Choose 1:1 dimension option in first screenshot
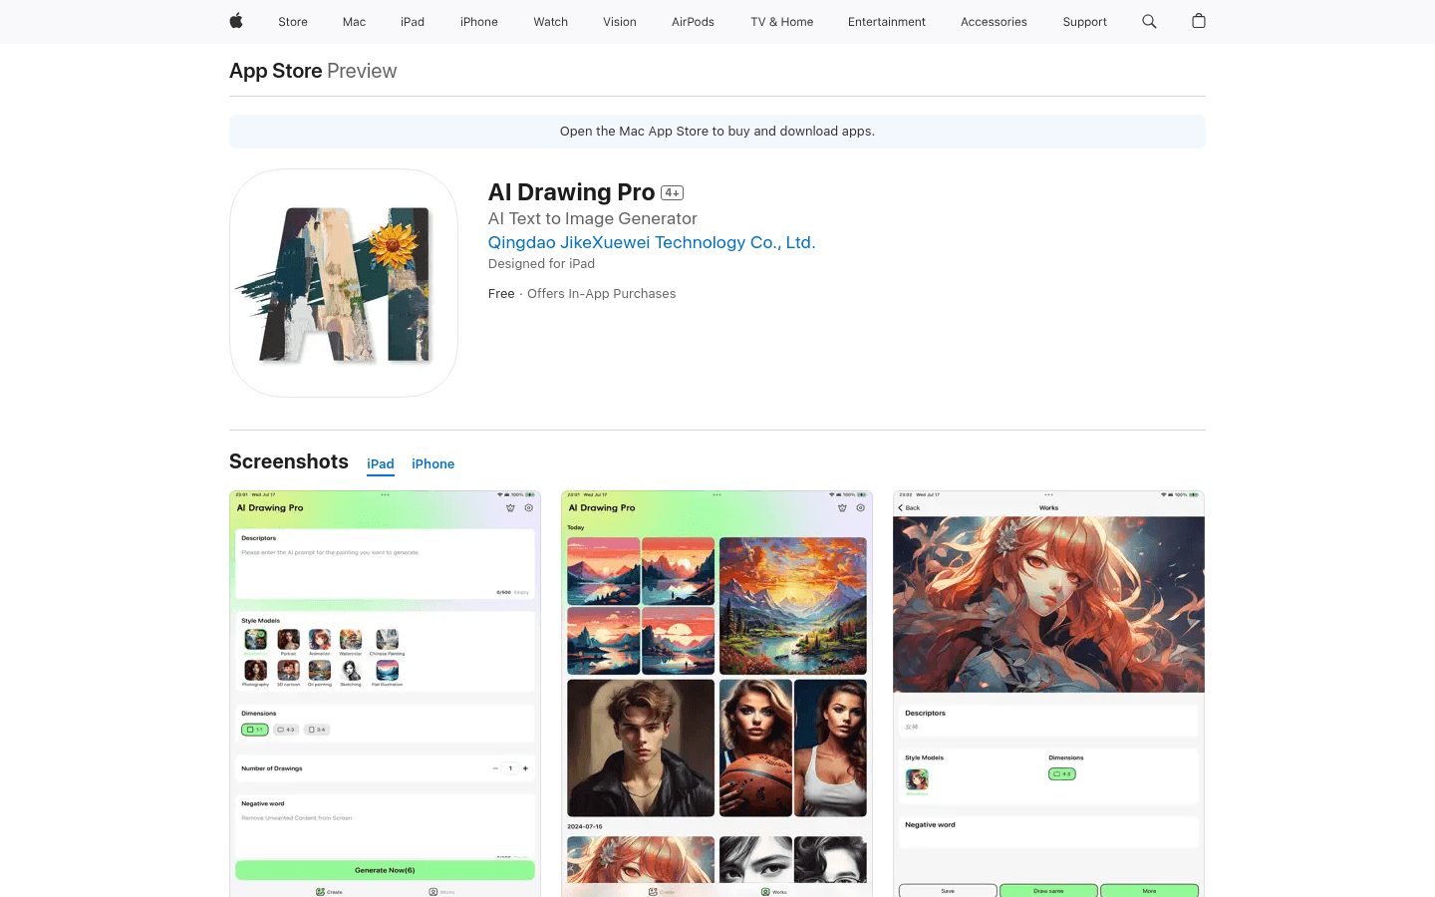Viewport: 1435px width, 897px height. (255, 730)
